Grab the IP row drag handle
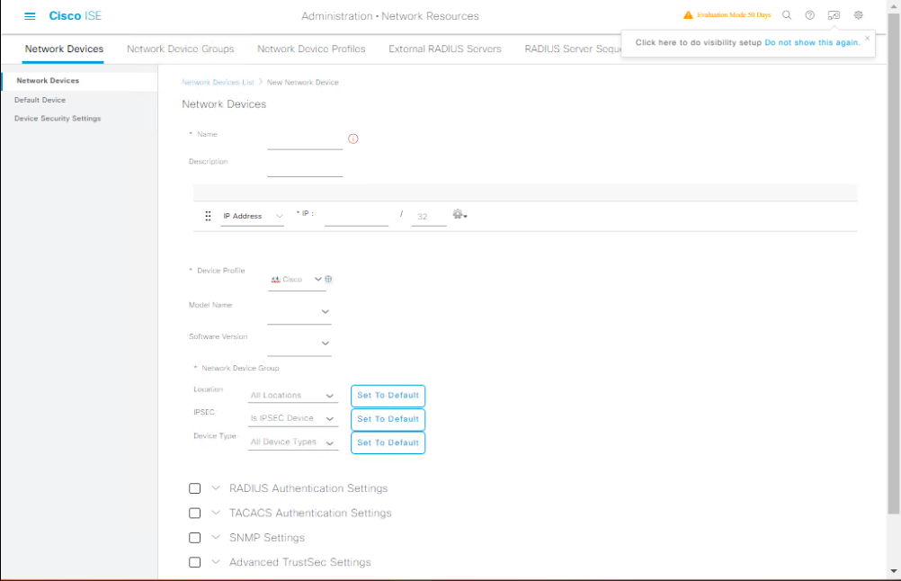This screenshot has height=581, width=901. [x=208, y=216]
